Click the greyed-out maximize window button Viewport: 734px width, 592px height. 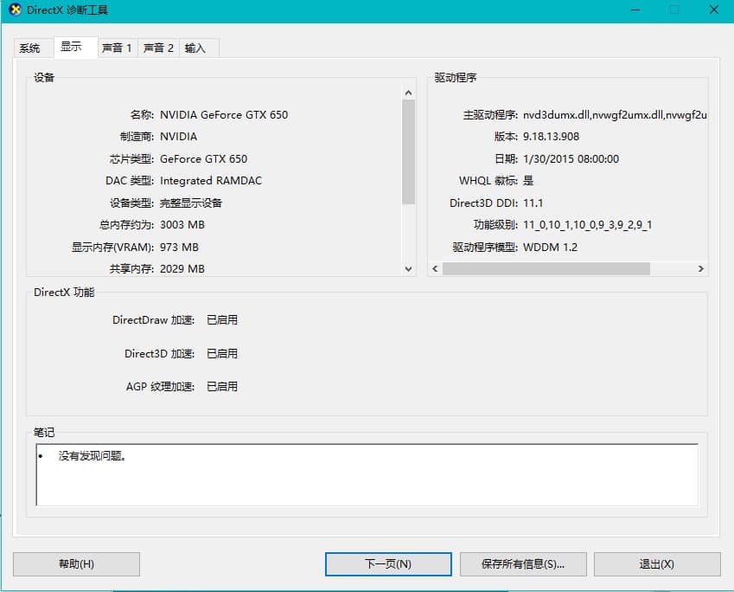[673, 10]
